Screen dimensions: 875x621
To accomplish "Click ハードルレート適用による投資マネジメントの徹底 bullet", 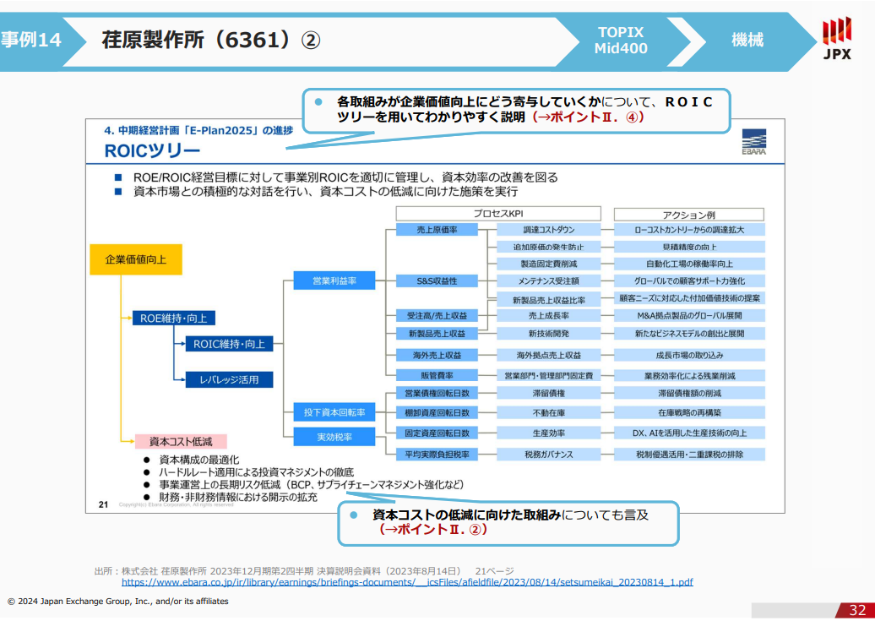I will [256, 472].
